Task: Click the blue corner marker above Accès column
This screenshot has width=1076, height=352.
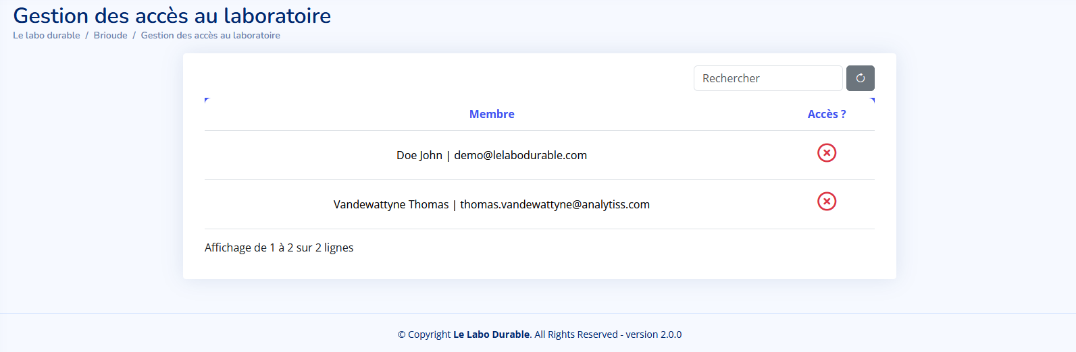Action: [x=872, y=100]
